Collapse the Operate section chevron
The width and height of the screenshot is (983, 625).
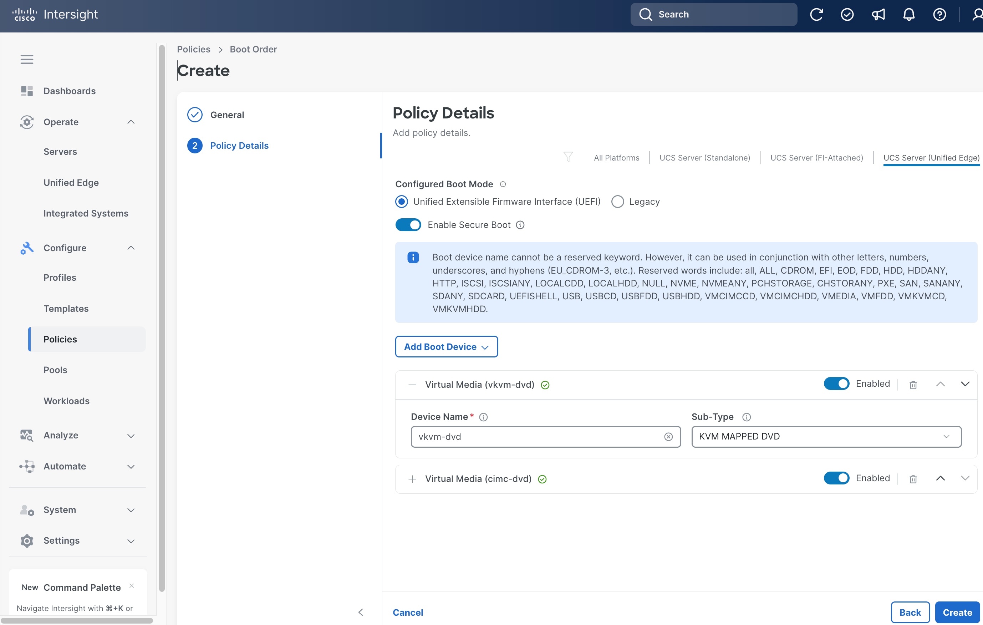pos(131,122)
